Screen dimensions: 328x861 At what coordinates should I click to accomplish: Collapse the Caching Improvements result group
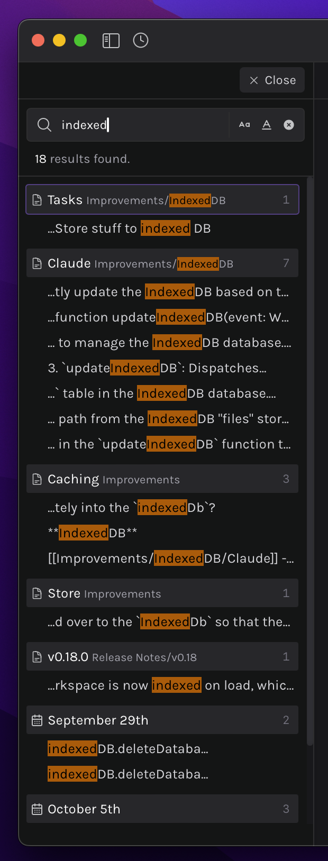[162, 479]
